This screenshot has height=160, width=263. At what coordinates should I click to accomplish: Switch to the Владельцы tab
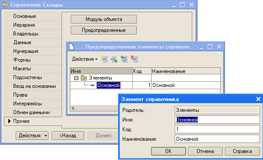click(33, 34)
